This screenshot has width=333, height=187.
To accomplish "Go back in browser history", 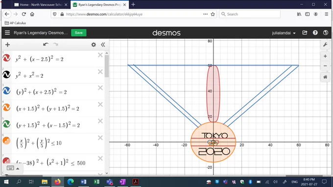I will pyautogui.click(x=7, y=14).
